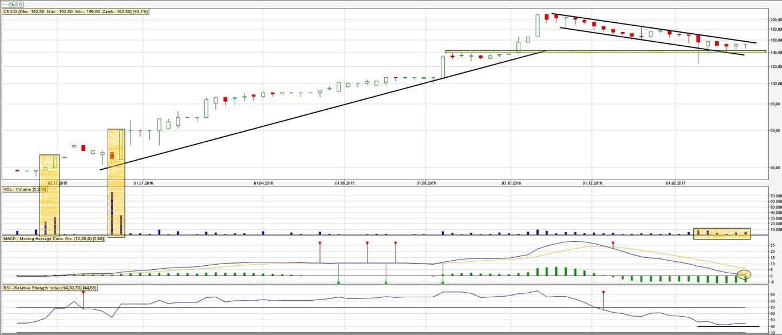Image resolution: width=782 pixels, height=335 pixels.
Task: Click the rightmost red marker in RSI panel
Action: (603, 293)
